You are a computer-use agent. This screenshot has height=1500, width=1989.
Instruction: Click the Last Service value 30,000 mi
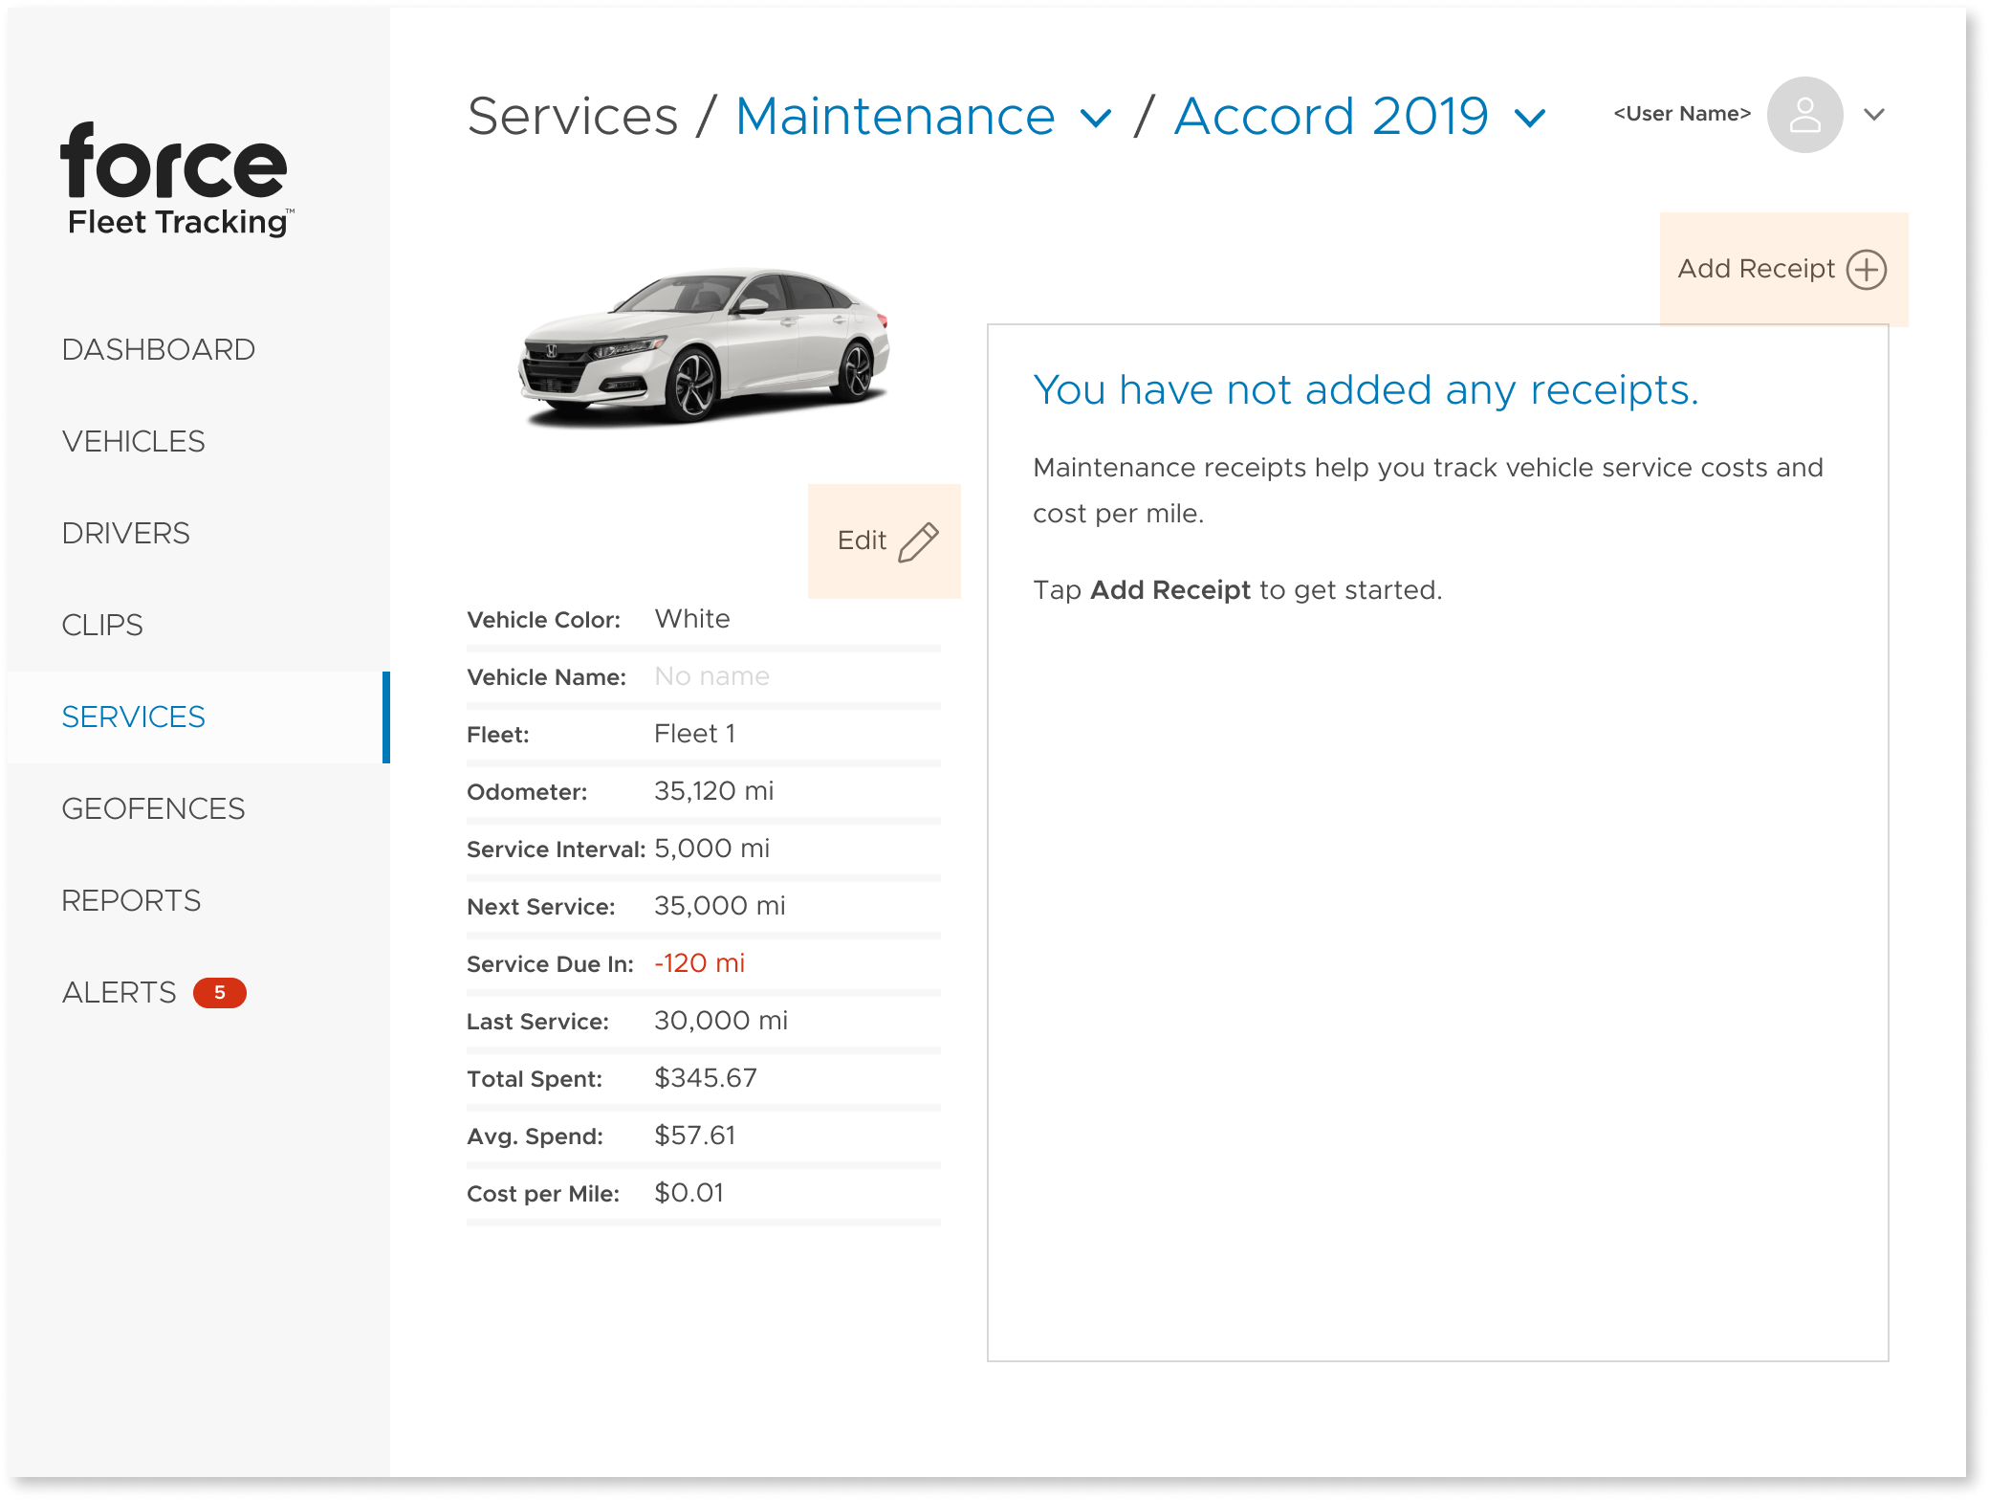tap(721, 1021)
